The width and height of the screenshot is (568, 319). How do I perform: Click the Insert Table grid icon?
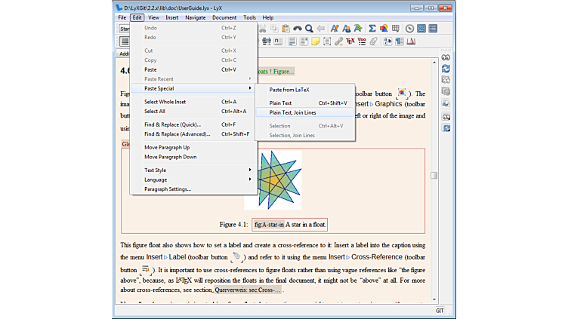(x=396, y=29)
